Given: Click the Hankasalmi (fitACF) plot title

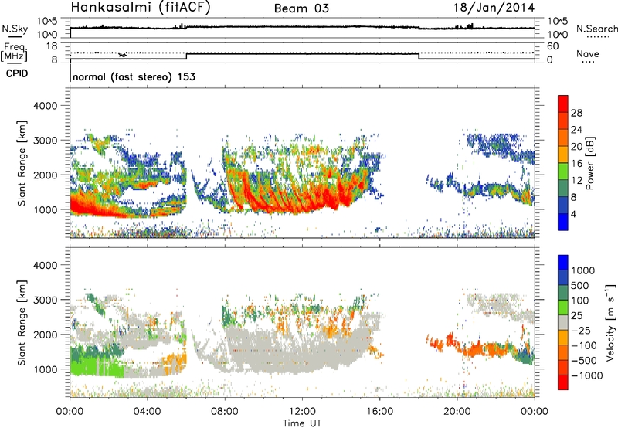Looking at the screenshot, I should click(141, 8).
